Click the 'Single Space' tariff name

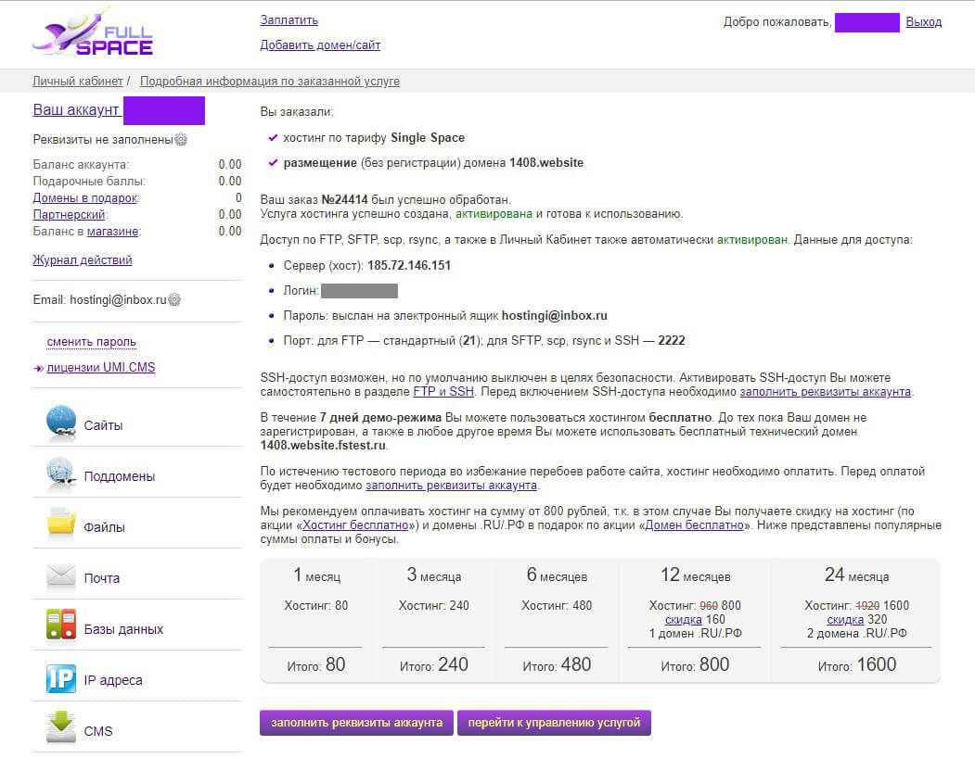pyautogui.click(x=428, y=138)
